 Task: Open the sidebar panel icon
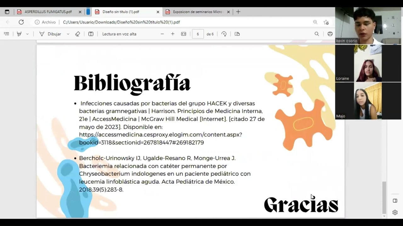395,201
